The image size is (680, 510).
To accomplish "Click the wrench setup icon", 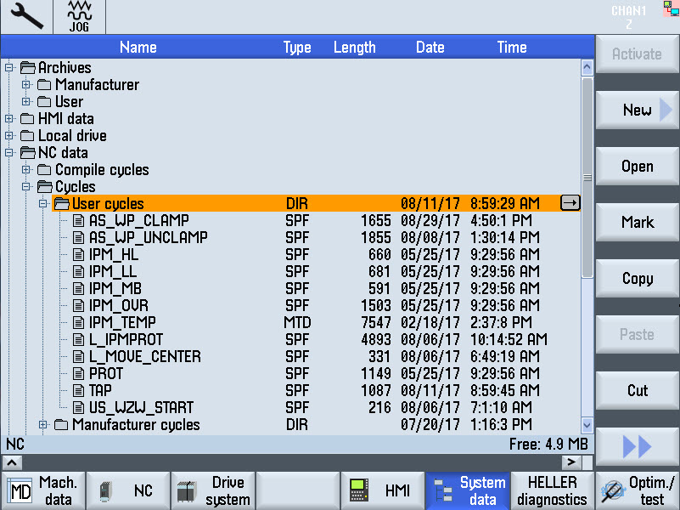I will click(26, 17).
